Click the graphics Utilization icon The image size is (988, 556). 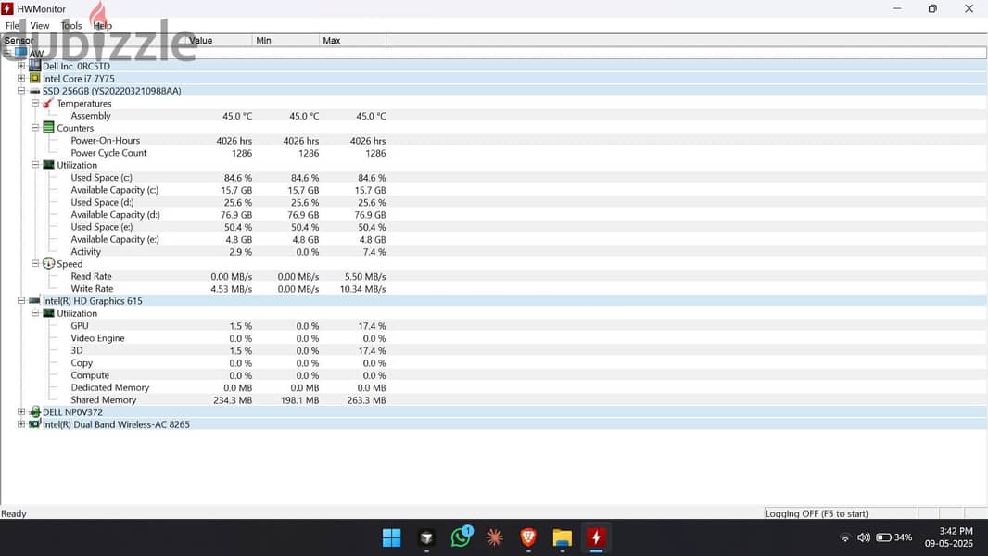point(48,313)
